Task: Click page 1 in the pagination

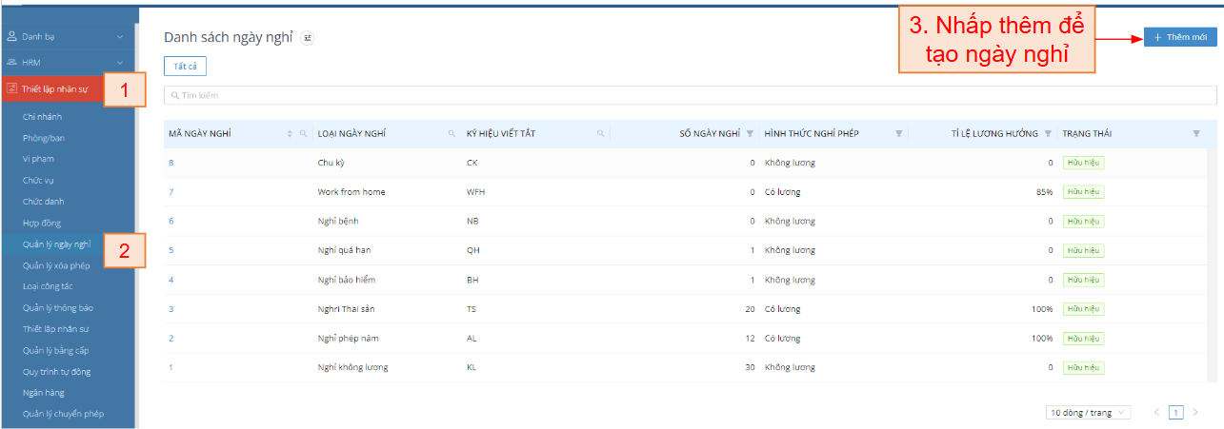Action: [x=1176, y=413]
